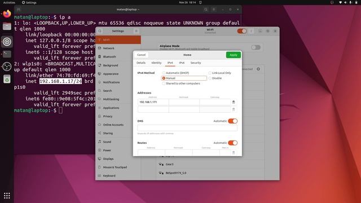Screen dimensions: 361x203
Task: Enable Airplane Mode switch
Action: coord(256,47)
